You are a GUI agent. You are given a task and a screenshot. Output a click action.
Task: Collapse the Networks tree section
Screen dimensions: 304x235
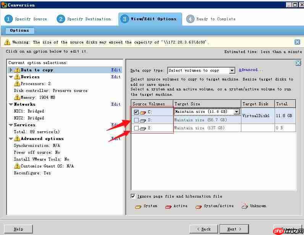[11, 104]
